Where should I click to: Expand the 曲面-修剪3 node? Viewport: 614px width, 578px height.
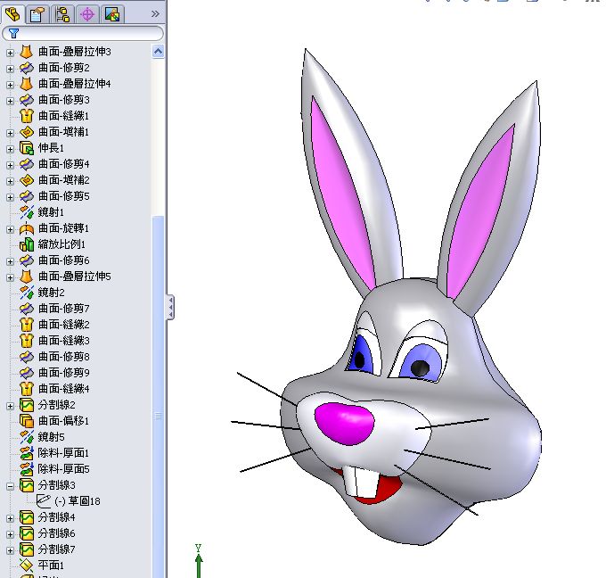pyautogui.click(x=10, y=100)
